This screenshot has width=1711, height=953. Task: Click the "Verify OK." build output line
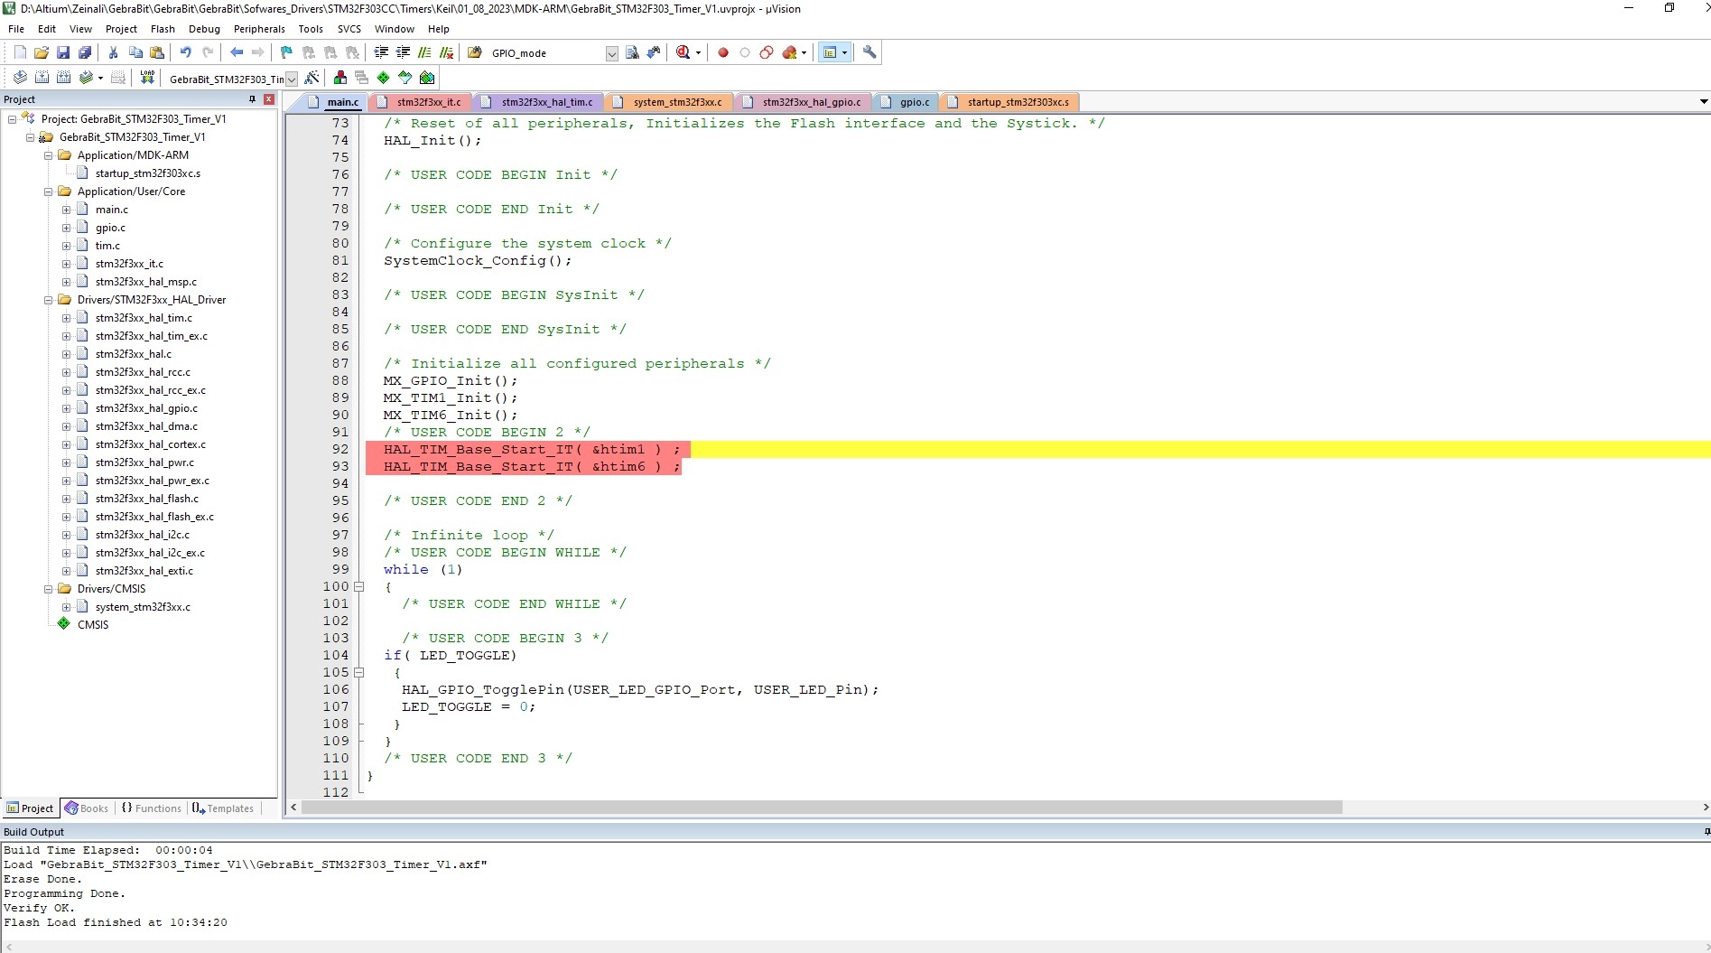[x=39, y=908]
